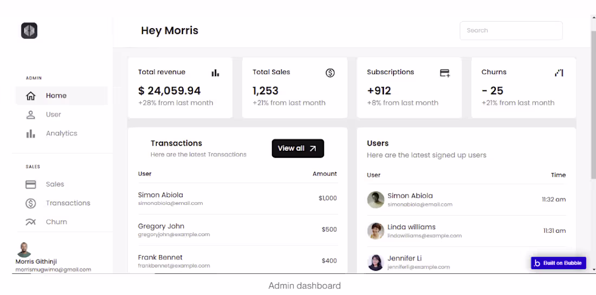Click the app logo icon in sidebar
The image size is (596, 295).
click(x=29, y=30)
